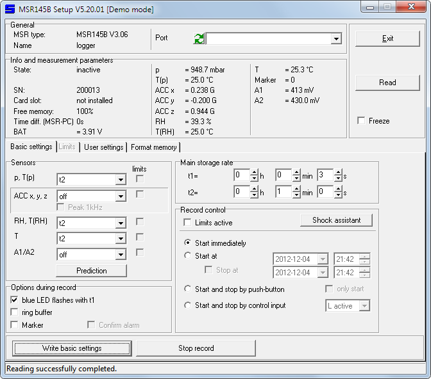Click the green refresh port icon
Image resolution: width=431 pixels, height=379 pixels.
199,38
